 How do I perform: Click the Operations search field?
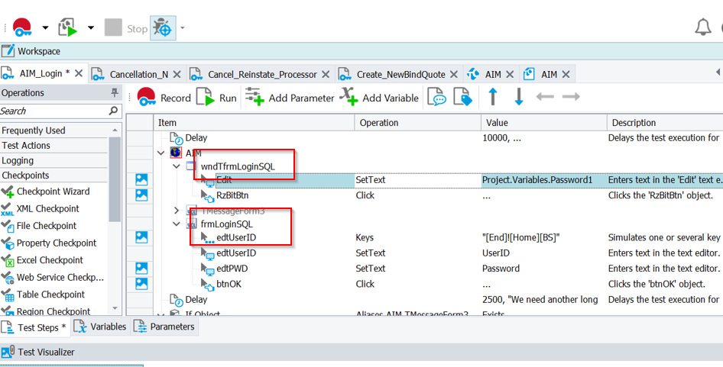pos(52,111)
